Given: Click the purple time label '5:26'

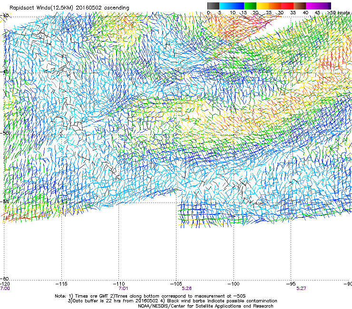Looking at the screenshot, I should pyautogui.click(x=187, y=289).
